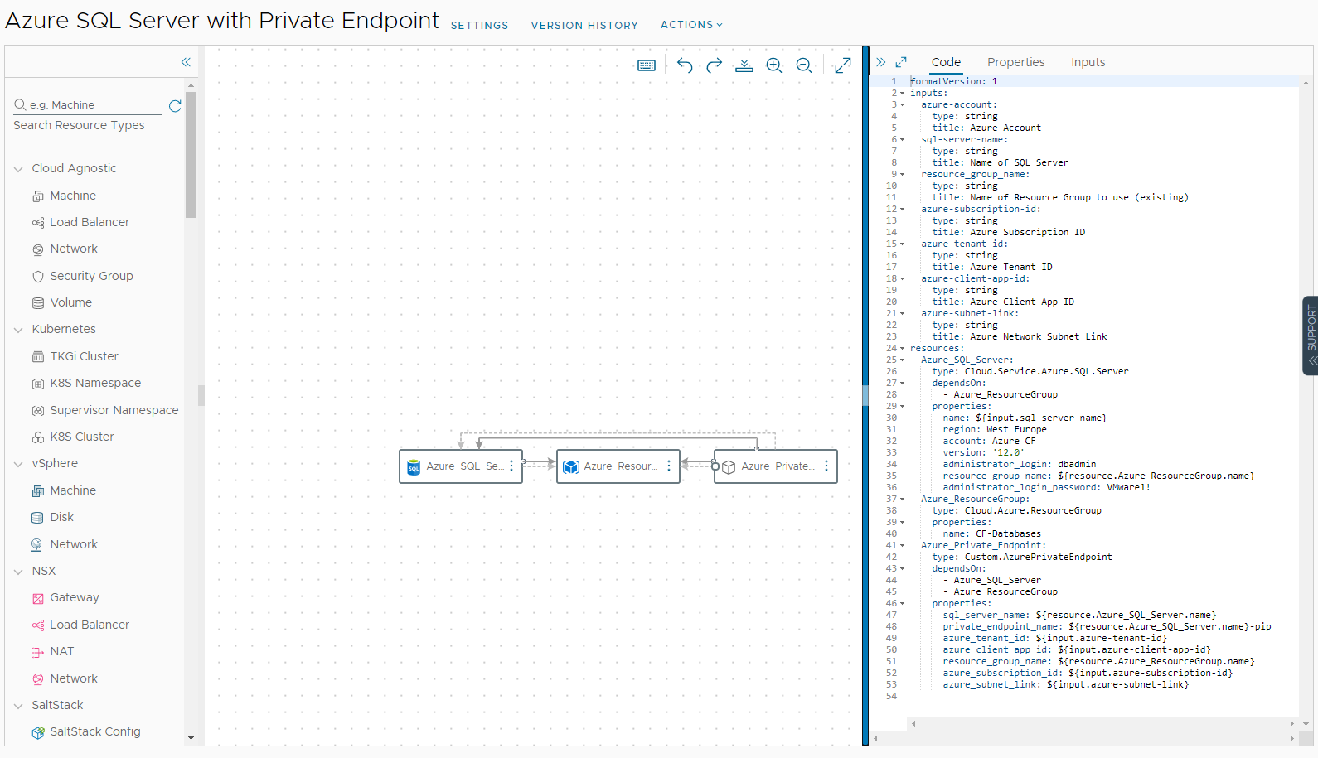
Task: Switch to the Inputs tab
Action: click(1088, 62)
